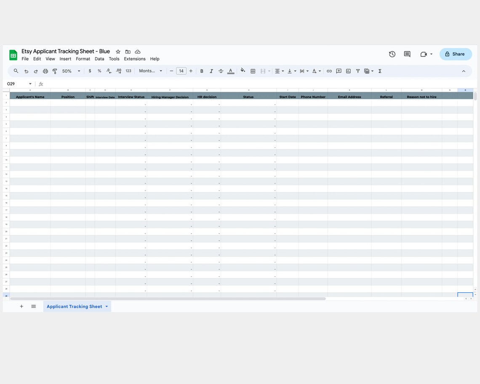
Task: Click the formula bar input field
Action: (126, 84)
